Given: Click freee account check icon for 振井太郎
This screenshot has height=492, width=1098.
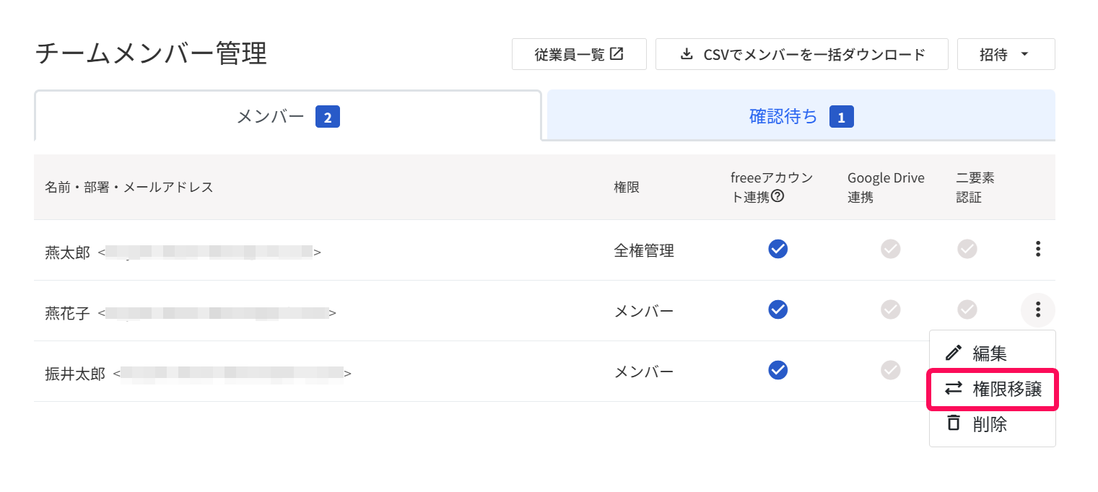Looking at the screenshot, I should (x=777, y=370).
